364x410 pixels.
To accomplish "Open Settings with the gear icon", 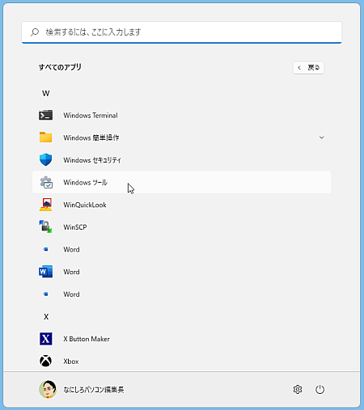I will (x=298, y=389).
